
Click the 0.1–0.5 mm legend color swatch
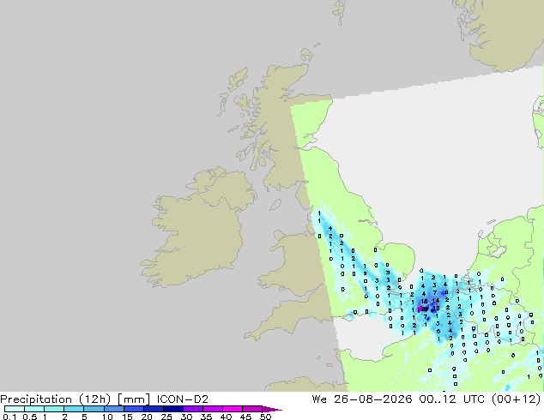(15, 409)
